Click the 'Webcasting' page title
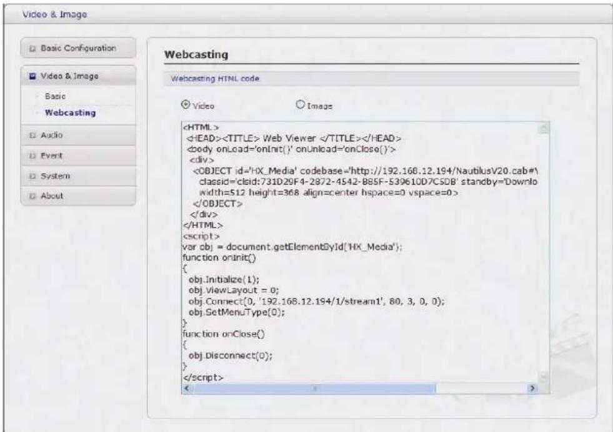 pyautogui.click(x=196, y=54)
